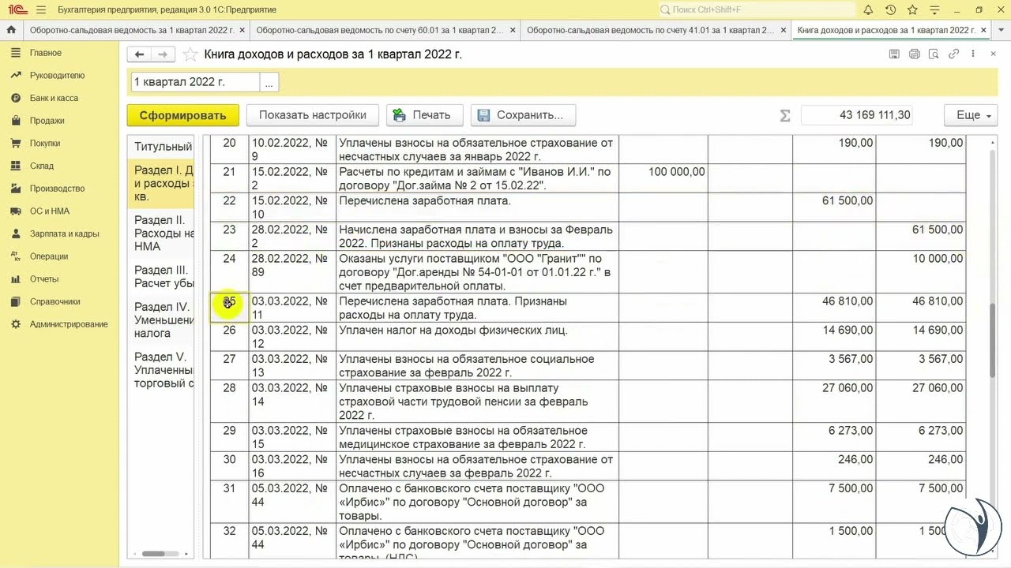This screenshot has height=568, width=1011.
Task: Open the Продажи section
Action: [47, 121]
